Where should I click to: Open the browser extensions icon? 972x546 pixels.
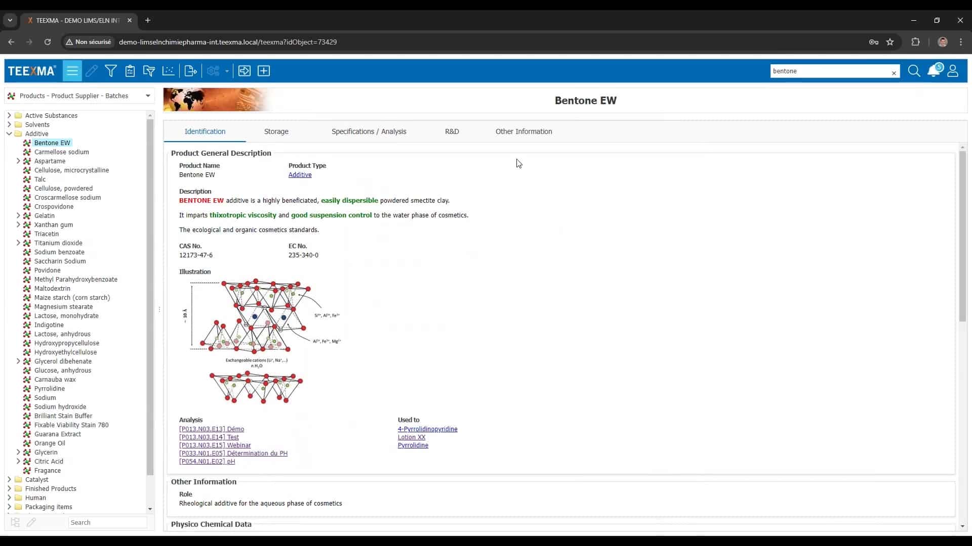tap(915, 42)
